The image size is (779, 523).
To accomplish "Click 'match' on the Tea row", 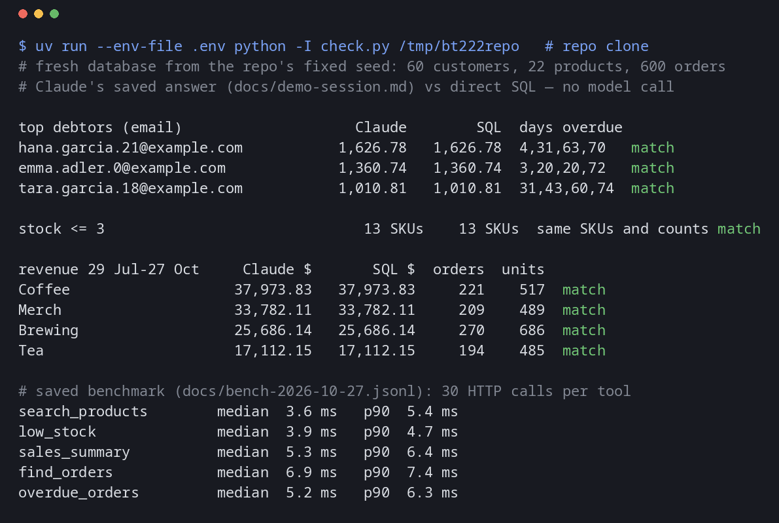I will [x=583, y=352].
